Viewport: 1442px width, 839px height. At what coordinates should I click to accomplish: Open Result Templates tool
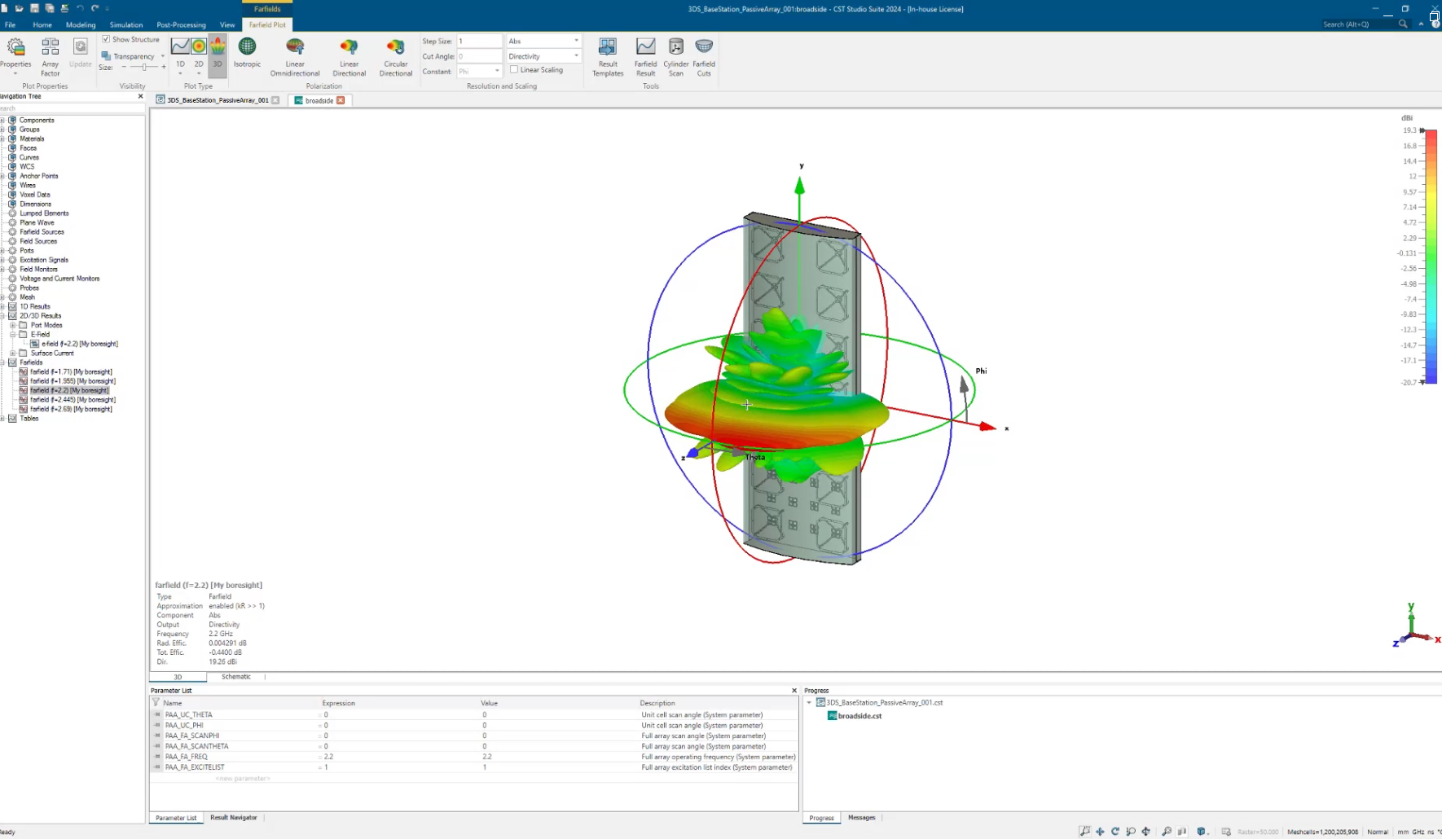[x=608, y=56]
